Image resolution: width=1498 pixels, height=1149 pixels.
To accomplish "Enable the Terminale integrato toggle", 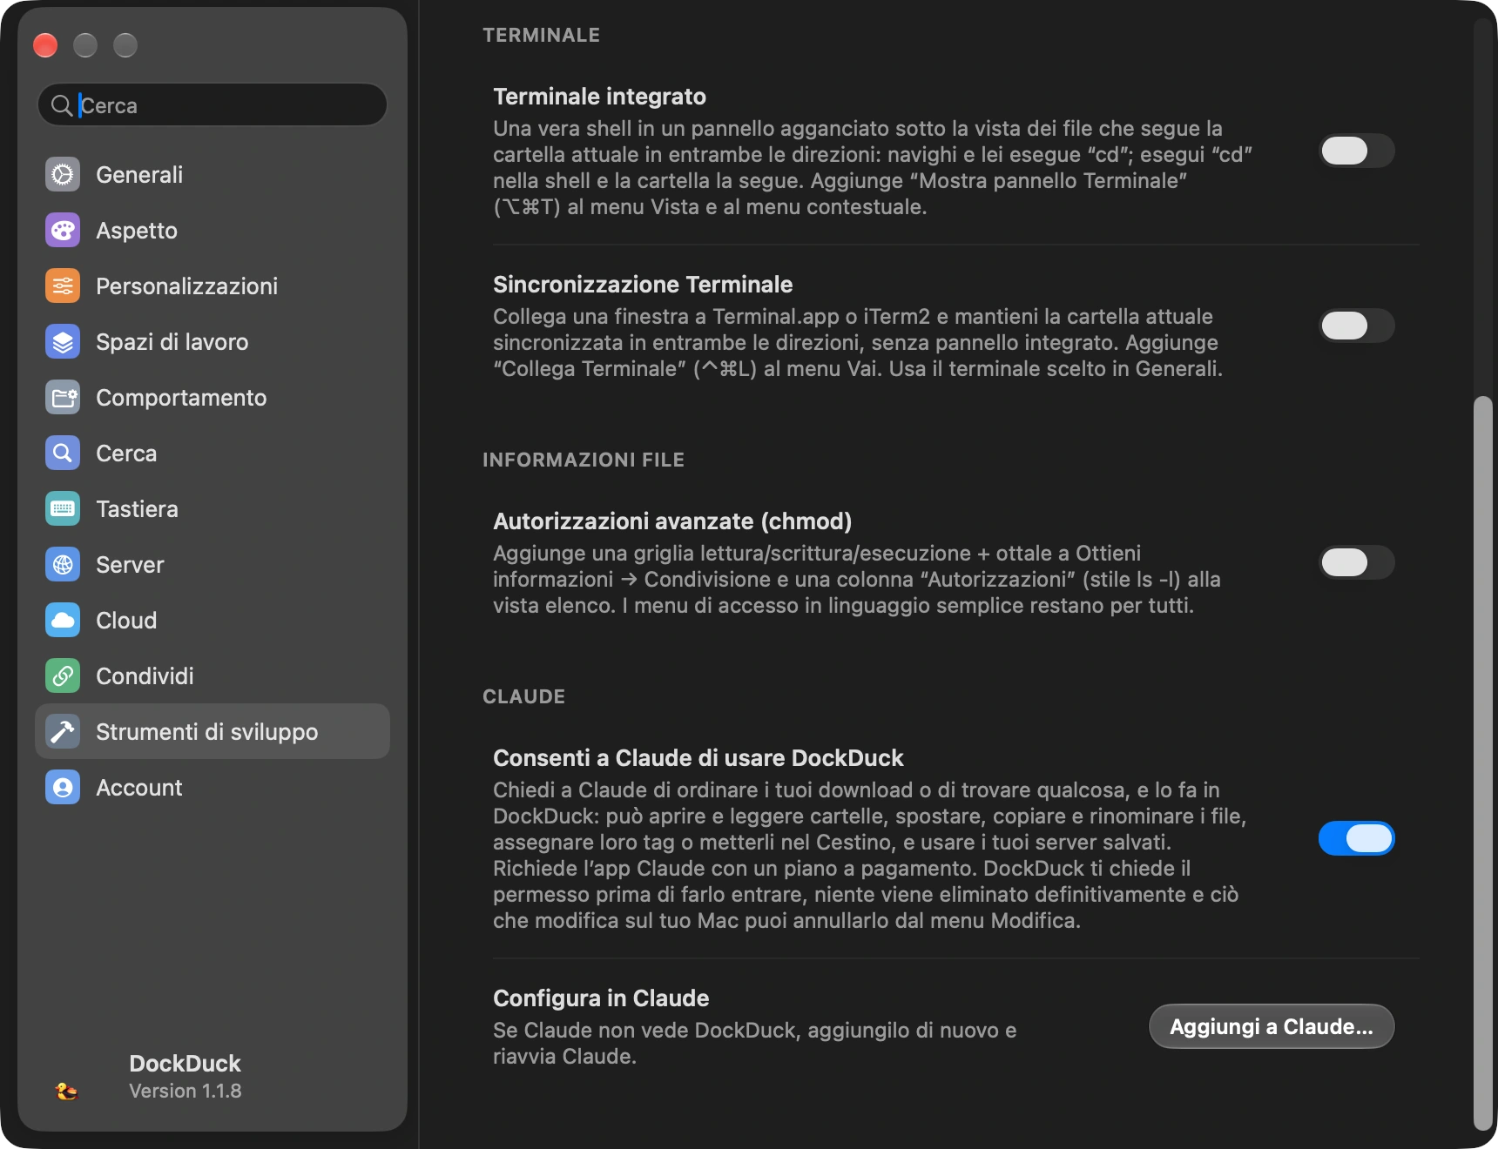I will tap(1356, 151).
